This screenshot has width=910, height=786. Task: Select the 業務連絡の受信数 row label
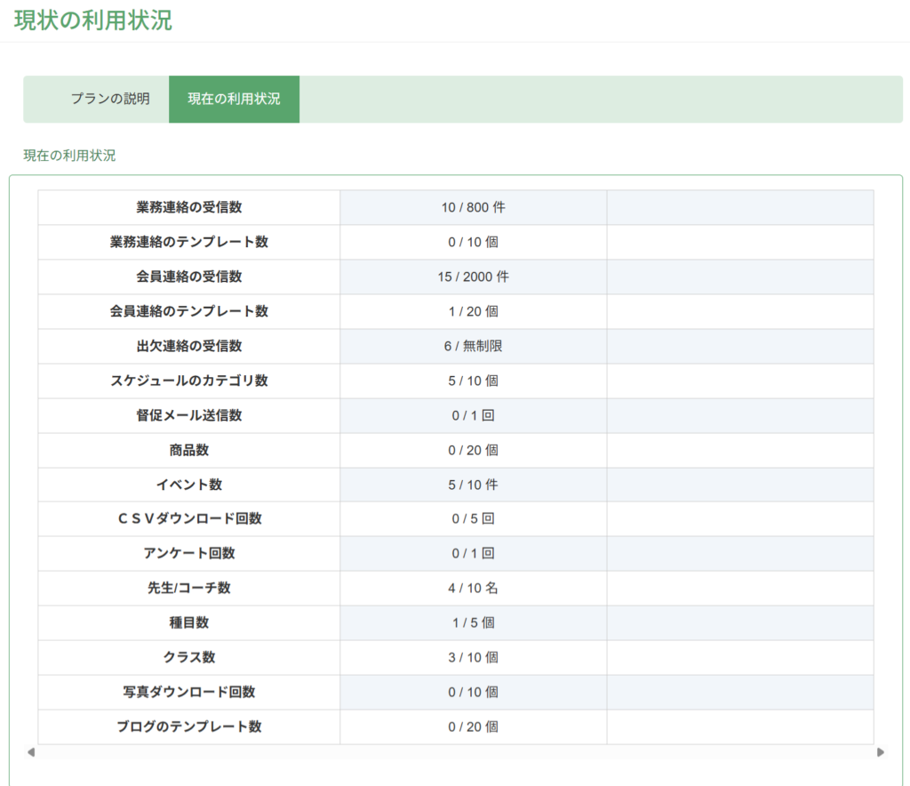click(189, 207)
